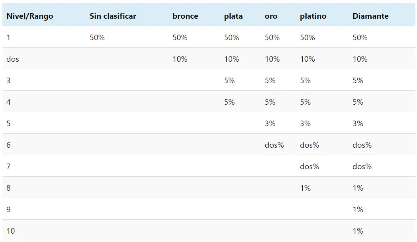The width and height of the screenshot is (417, 242).
Task: Select the 1% cell in platino column
Action: tap(305, 188)
